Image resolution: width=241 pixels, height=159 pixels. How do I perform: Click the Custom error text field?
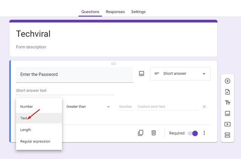(167, 107)
